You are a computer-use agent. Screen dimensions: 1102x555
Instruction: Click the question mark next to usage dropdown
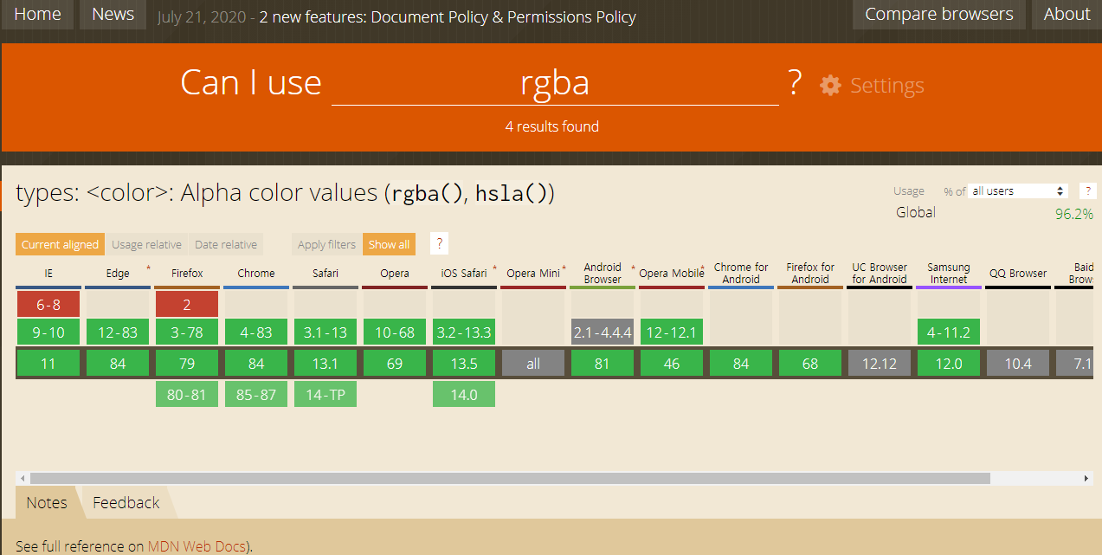click(1088, 191)
